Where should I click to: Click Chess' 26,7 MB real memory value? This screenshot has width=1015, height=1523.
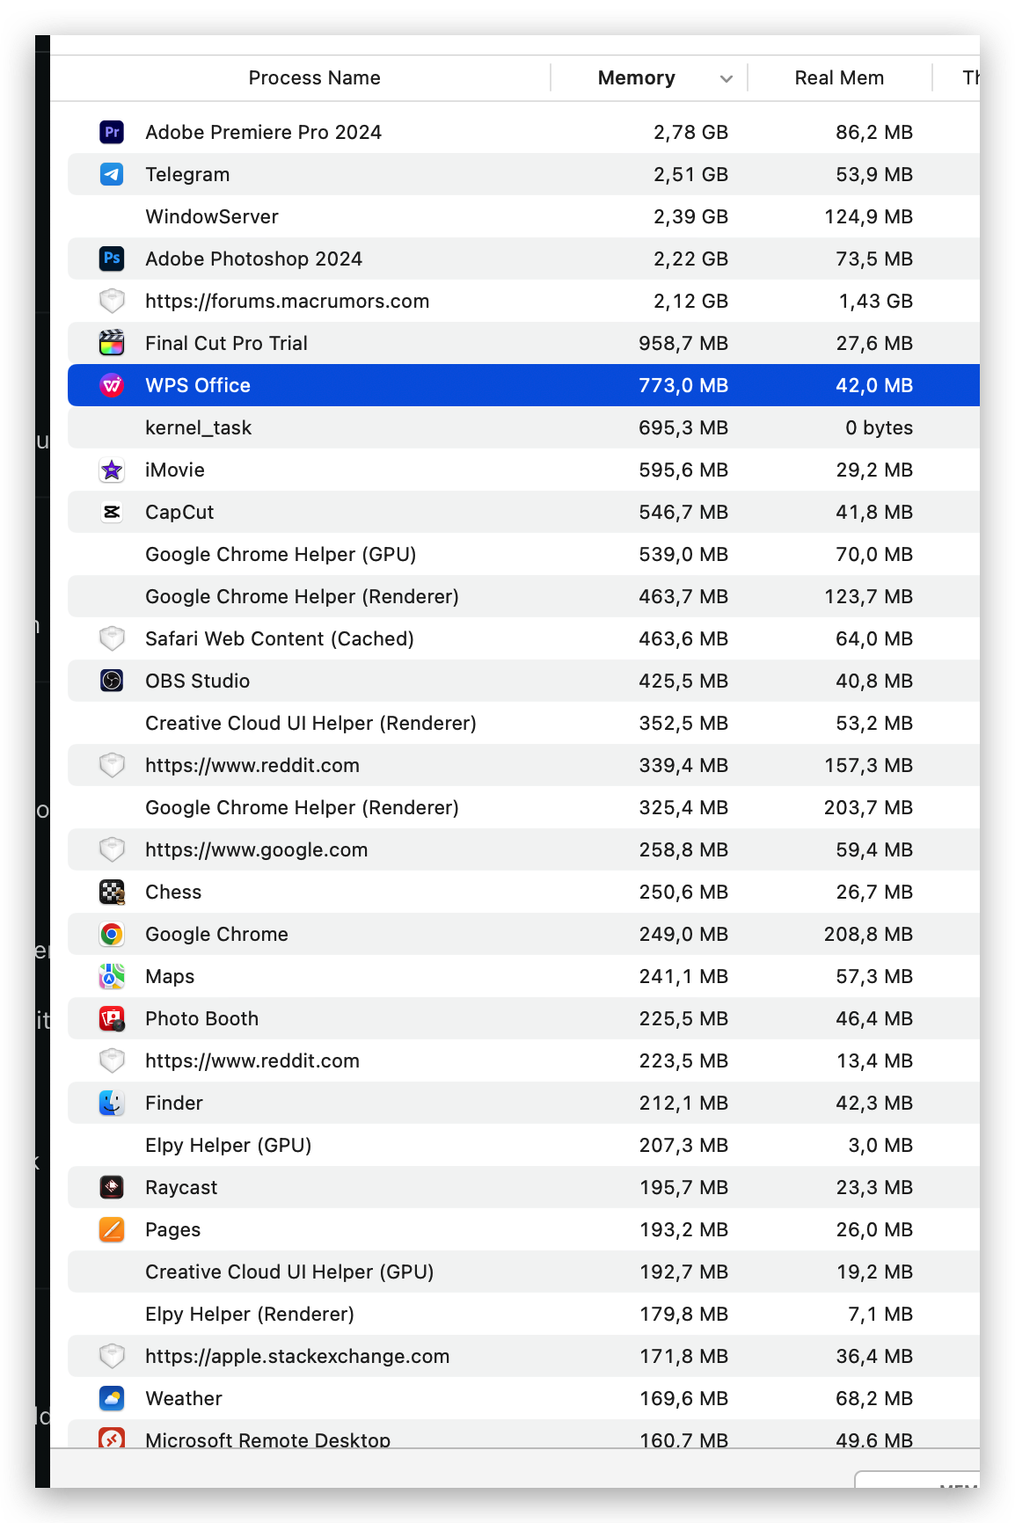[874, 892]
